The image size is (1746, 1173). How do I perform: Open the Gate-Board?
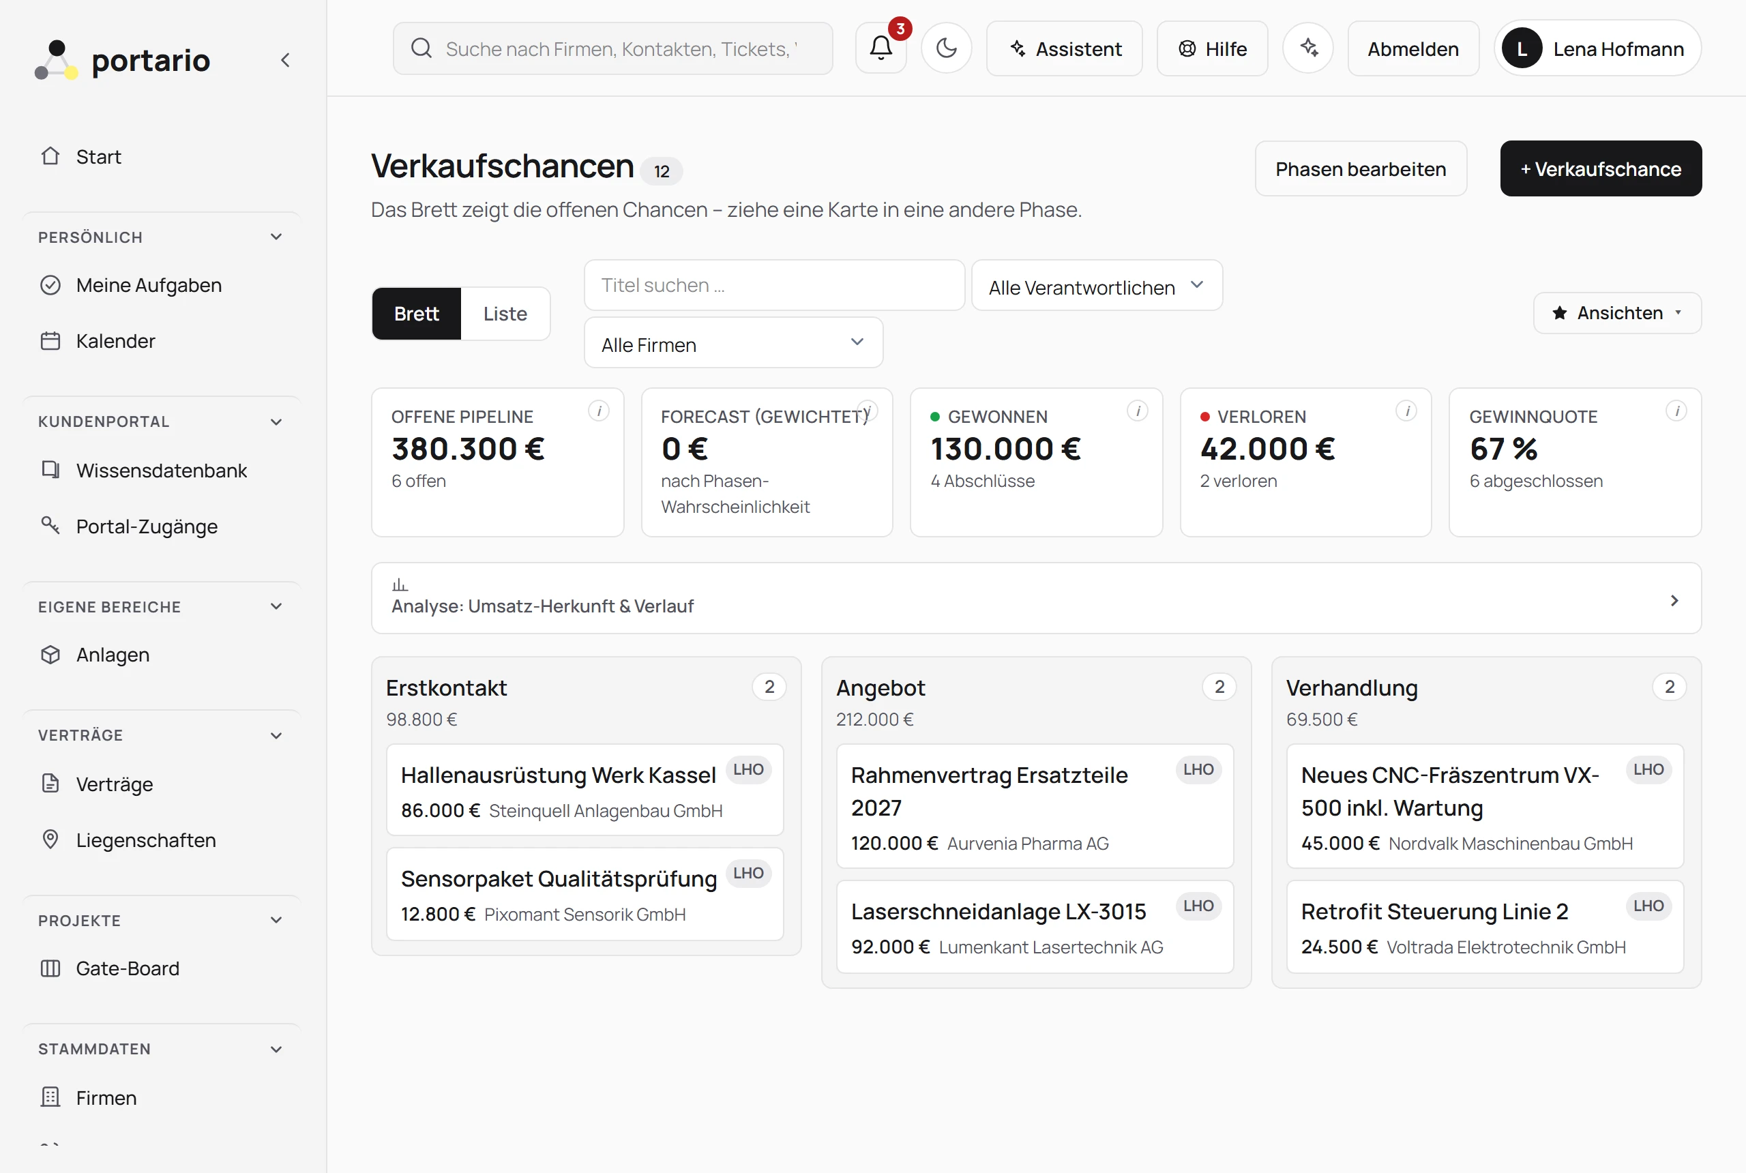pyautogui.click(x=163, y=969)
